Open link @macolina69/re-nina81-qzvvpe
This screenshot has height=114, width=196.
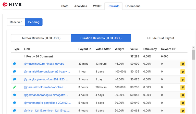44,64
